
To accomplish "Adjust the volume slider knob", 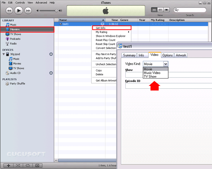I will click(x=56, y=11).
